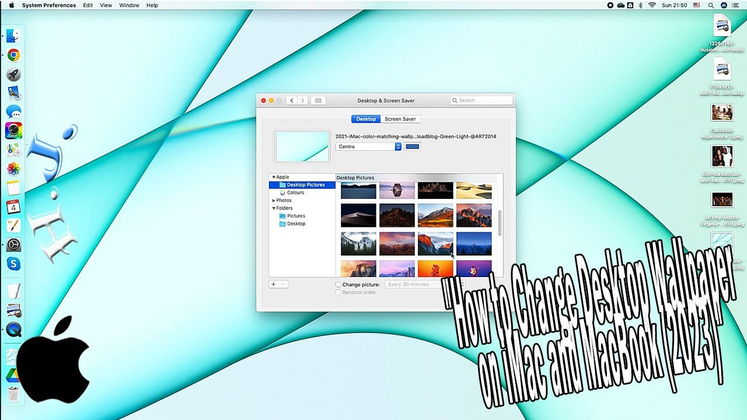
Task: Click the blue fill colour well
Action: 413,146
